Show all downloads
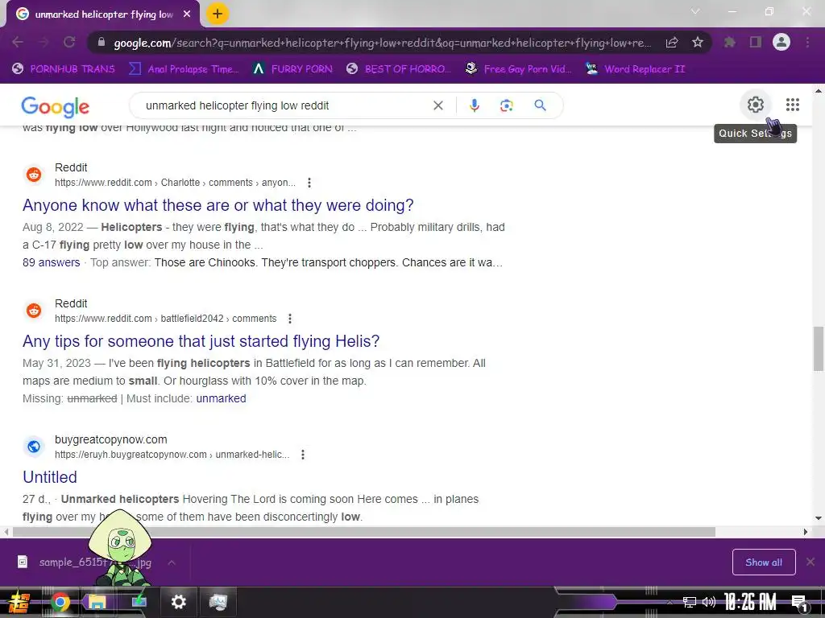Image resolution: width=825 pixels, height=618 pixels. (764, 562)
